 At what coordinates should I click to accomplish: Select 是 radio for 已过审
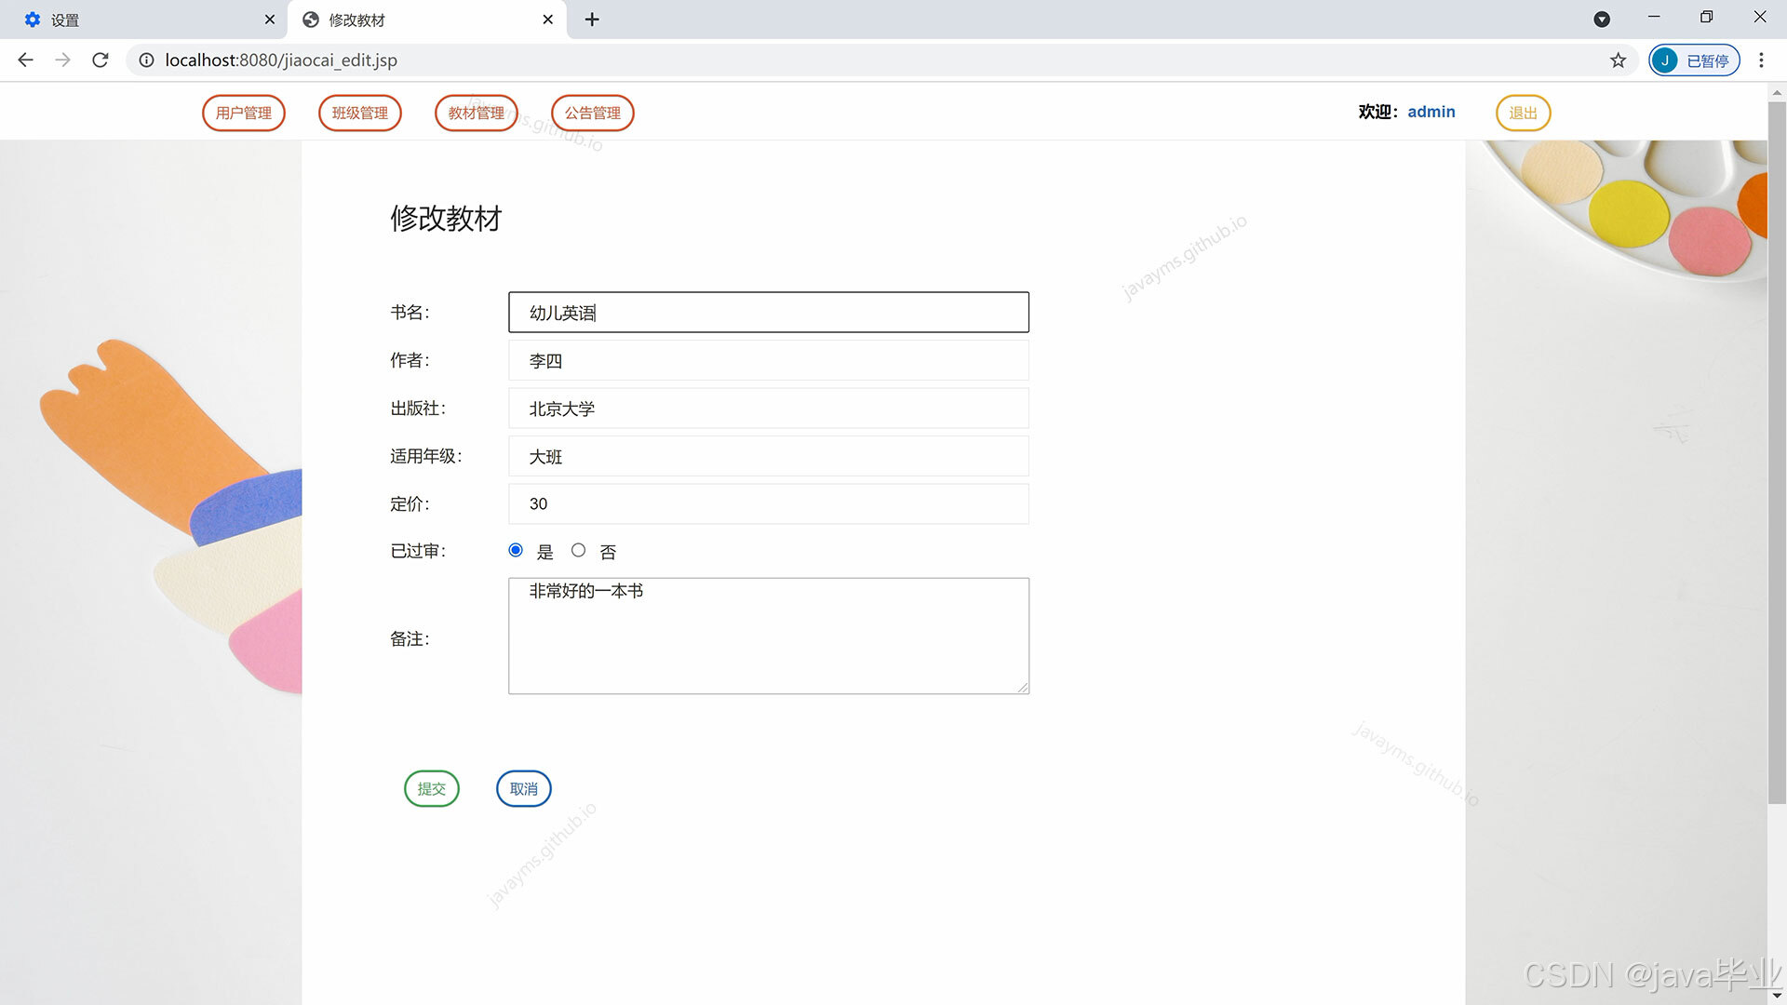click(516, 551)
